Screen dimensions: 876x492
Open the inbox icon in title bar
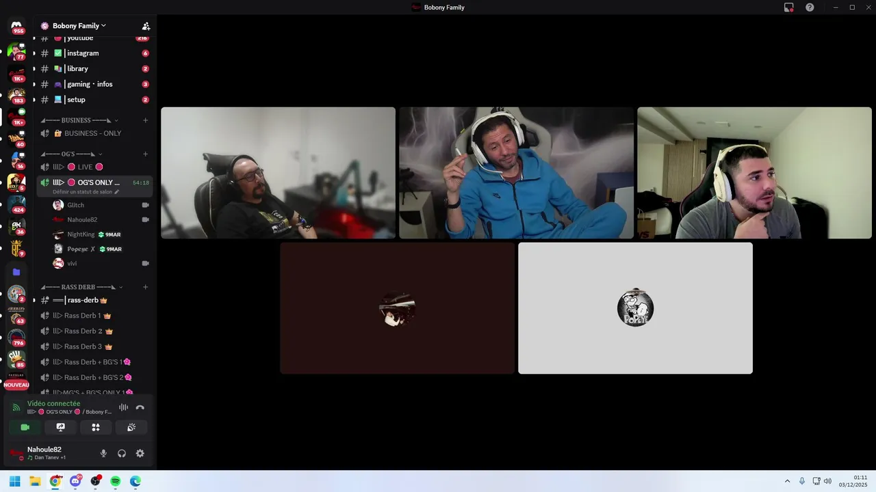[x=789, y=8]
